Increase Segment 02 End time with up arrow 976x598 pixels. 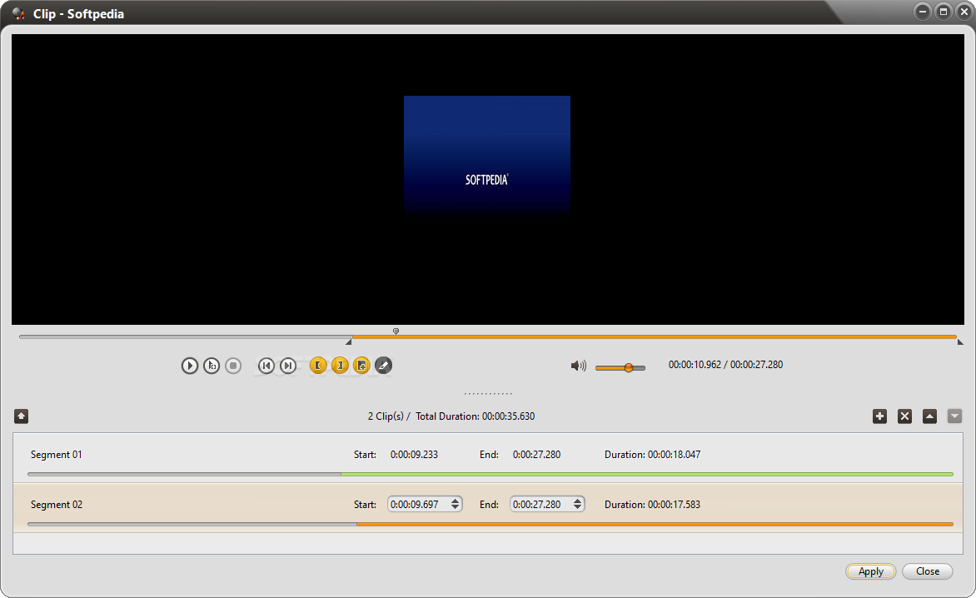578,501
